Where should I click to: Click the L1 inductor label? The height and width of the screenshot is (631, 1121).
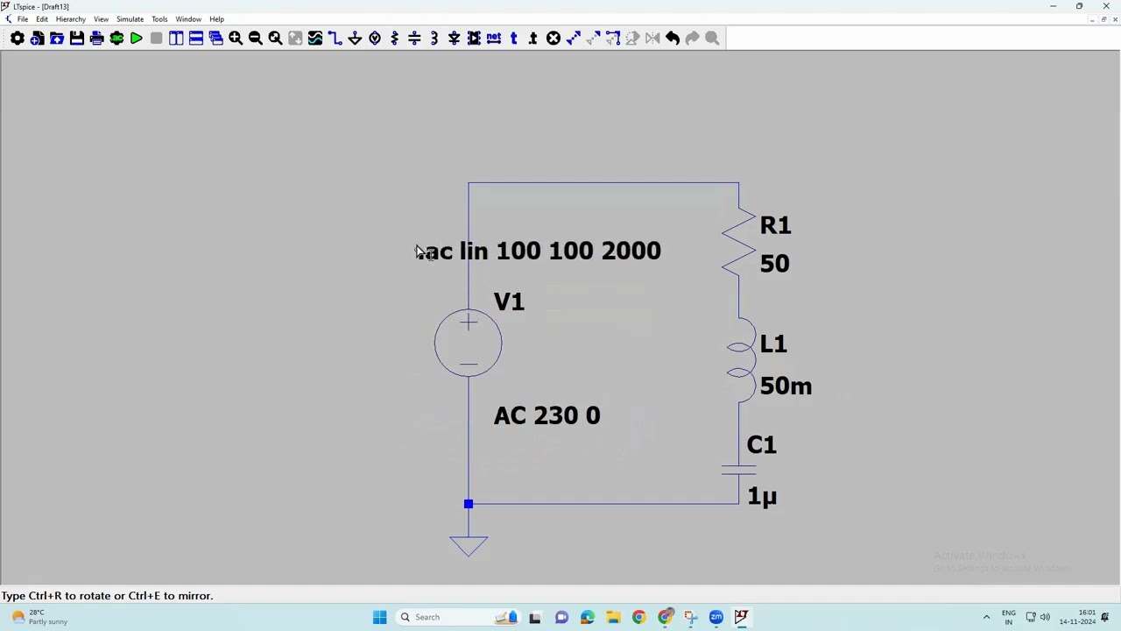click(773, 344)
